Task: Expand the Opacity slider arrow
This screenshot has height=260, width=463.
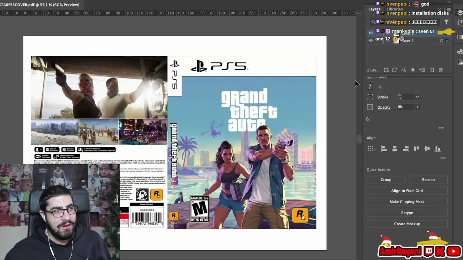Action: [417, 107]
